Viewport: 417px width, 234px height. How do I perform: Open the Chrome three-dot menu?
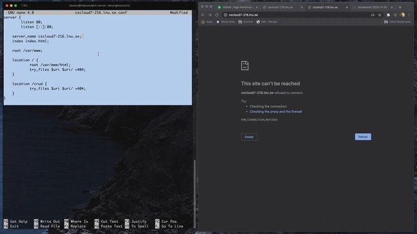click(410, 15)
